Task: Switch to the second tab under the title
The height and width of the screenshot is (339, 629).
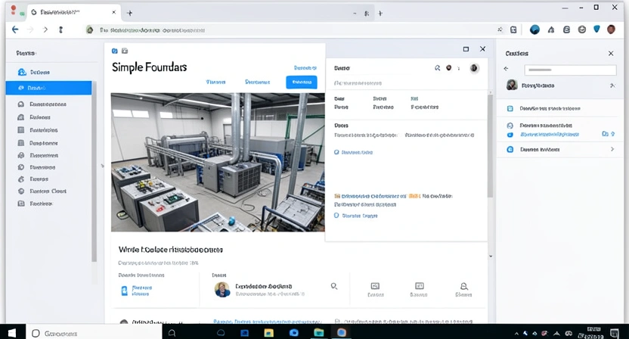Action: coord(257,82)
